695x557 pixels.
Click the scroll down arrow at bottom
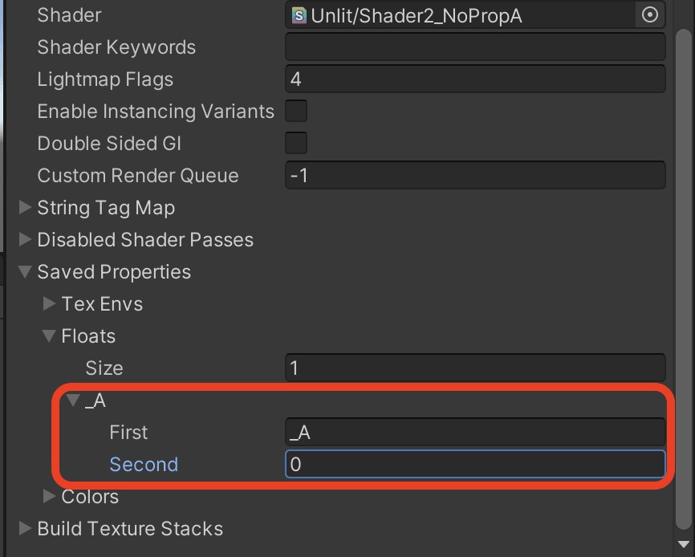(684, 544)
